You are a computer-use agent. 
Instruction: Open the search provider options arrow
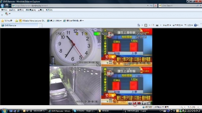click(201, 6)
